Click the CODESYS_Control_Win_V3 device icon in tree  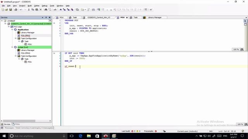tap(9, 24)
